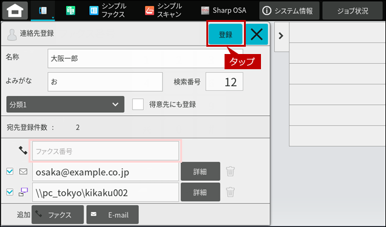Click the network folder icon beside \\pc_tokyo\kikaku002
The height and width of the screenshot is (227, 386).
tap(24, 192)
